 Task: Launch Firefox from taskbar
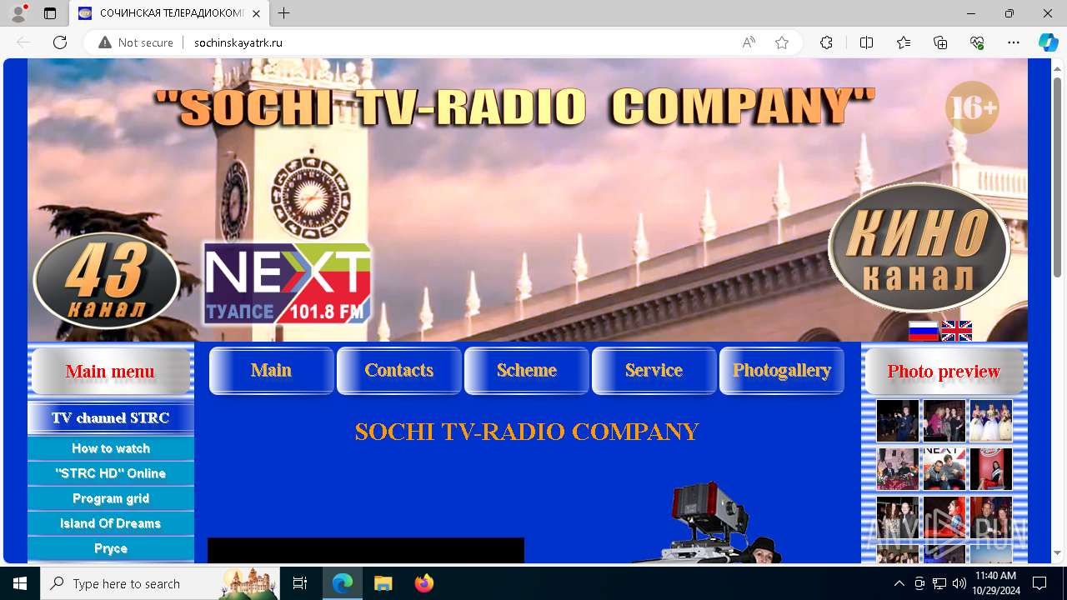click(x=424, y=583)
